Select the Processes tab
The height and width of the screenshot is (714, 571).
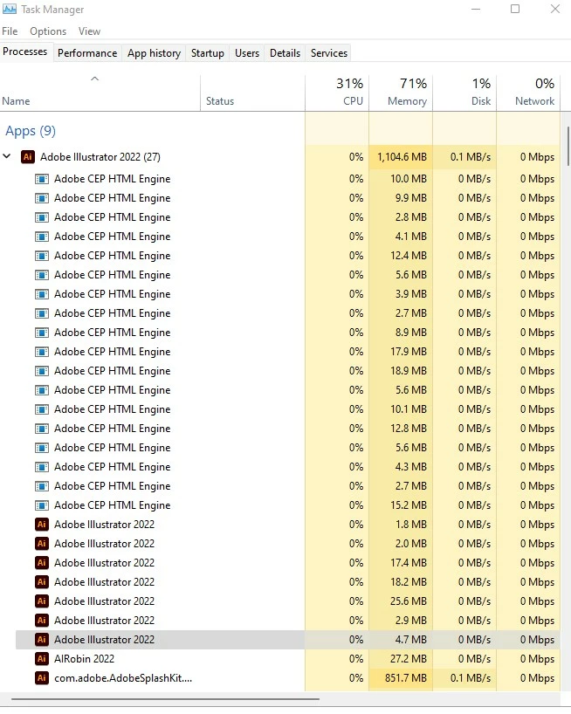click(x=25, y=51)
